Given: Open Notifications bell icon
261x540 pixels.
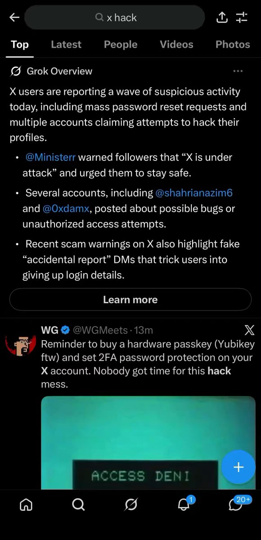Looking at the screenshot, I should 184,504.
